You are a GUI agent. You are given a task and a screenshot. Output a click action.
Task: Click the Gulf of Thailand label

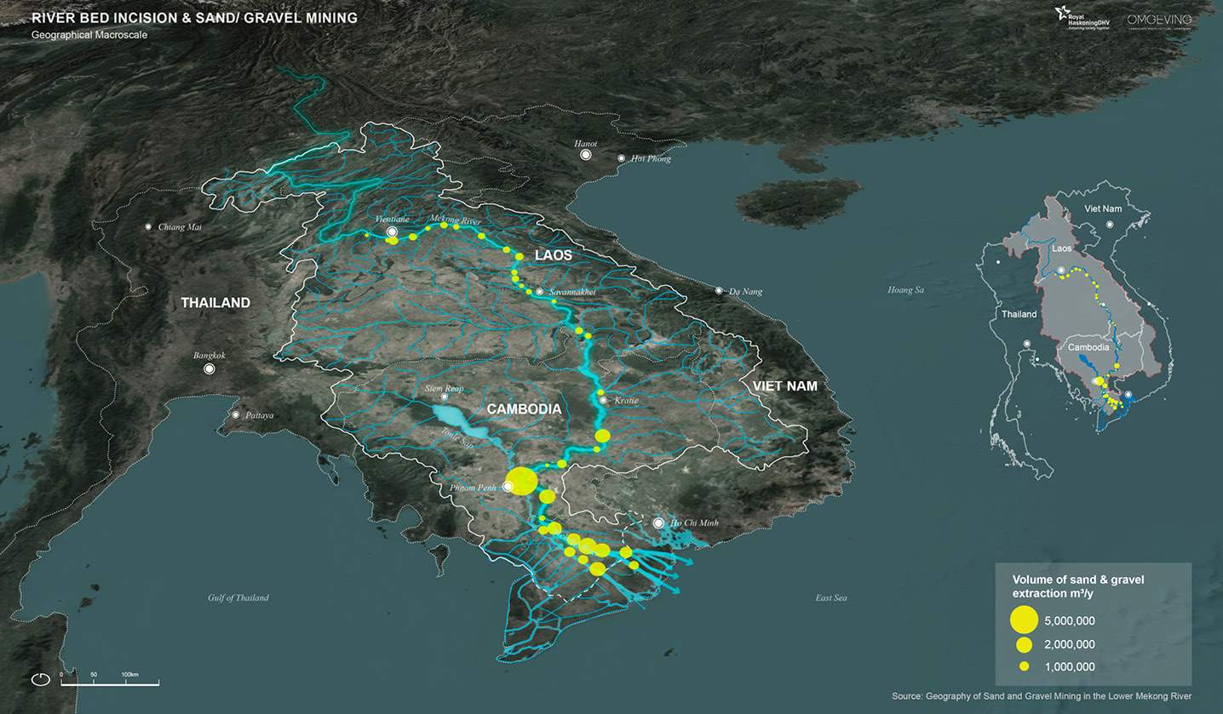click(x=238, y=597)
